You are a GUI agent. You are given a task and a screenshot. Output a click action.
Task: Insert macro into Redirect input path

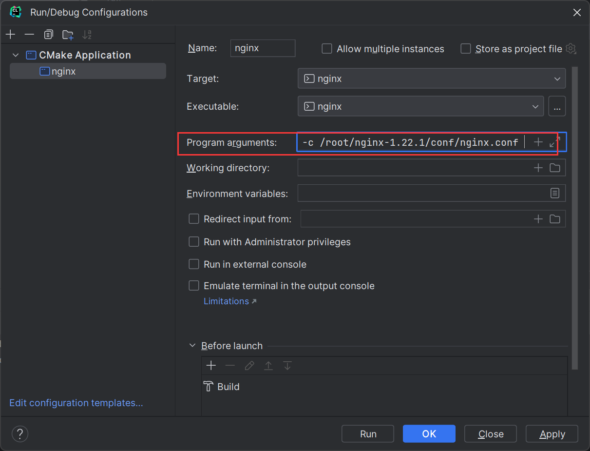click(538, 219)
